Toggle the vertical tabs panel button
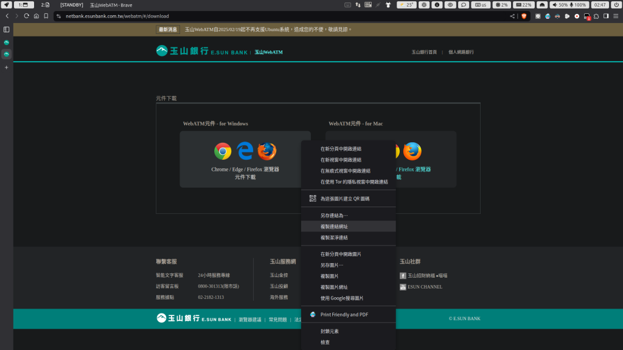 (x=6, y=29)
